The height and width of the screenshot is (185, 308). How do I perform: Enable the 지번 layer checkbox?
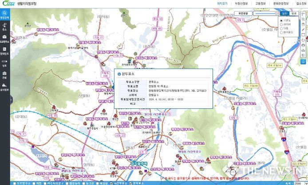point(34,183)
